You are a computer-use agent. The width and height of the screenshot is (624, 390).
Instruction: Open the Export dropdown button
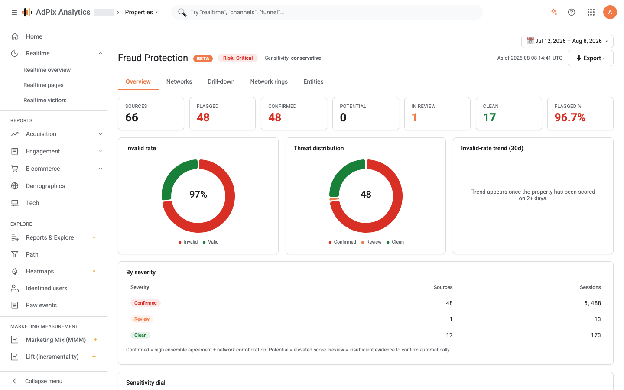(x=591, y=58)
